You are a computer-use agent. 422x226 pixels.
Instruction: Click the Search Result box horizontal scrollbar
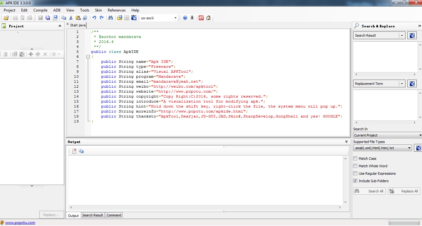pos(386,75)
